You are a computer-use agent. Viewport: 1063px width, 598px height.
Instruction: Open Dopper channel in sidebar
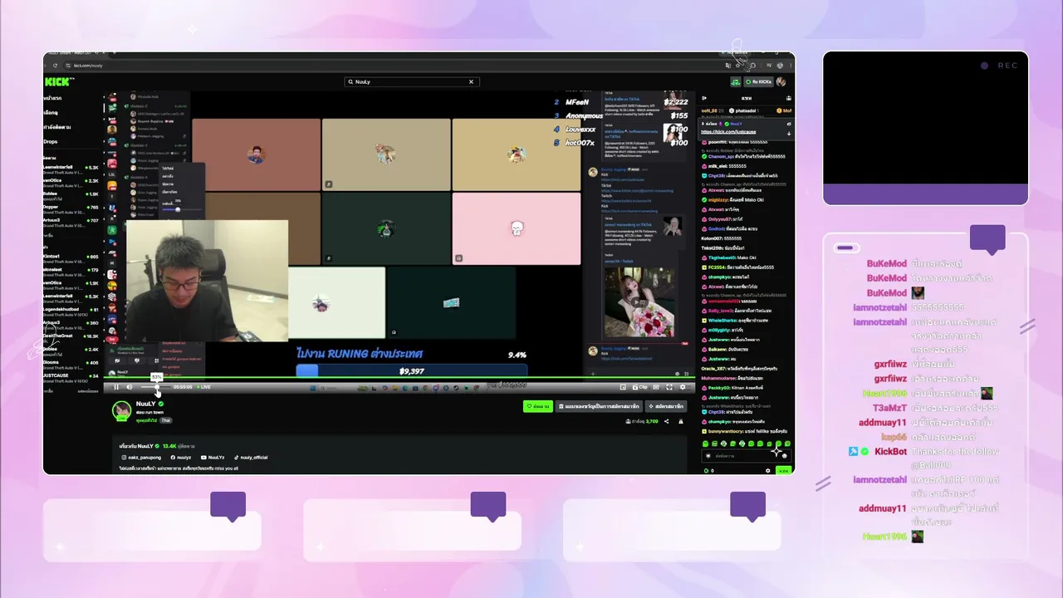(71, 208)
